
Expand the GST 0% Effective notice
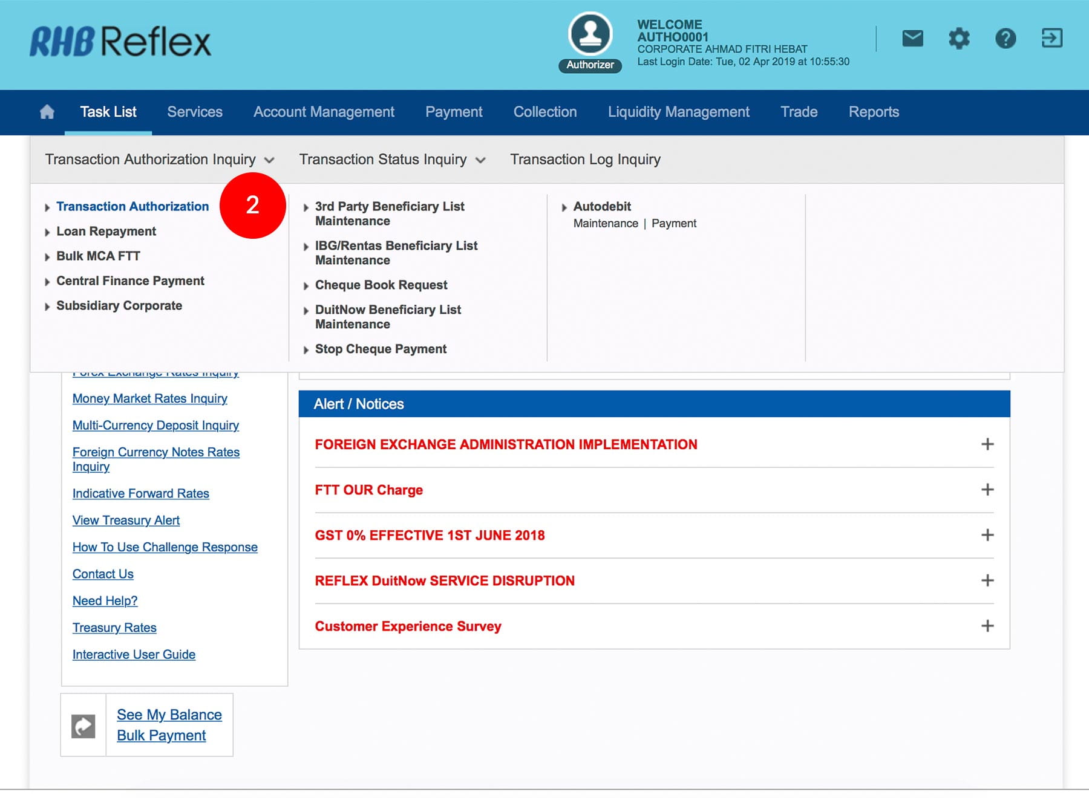pos(987,535)
